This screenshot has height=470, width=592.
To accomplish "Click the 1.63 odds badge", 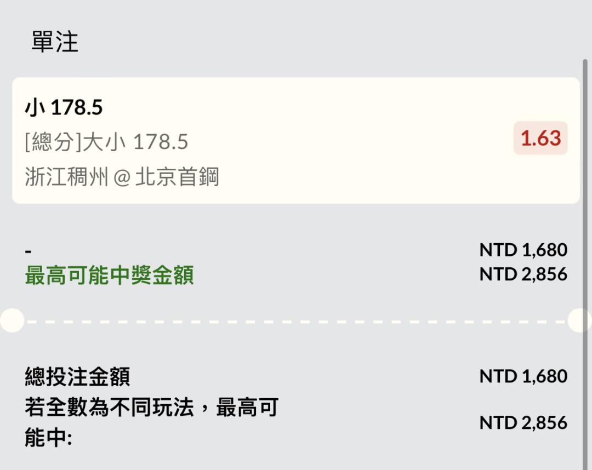I will 540,139.
